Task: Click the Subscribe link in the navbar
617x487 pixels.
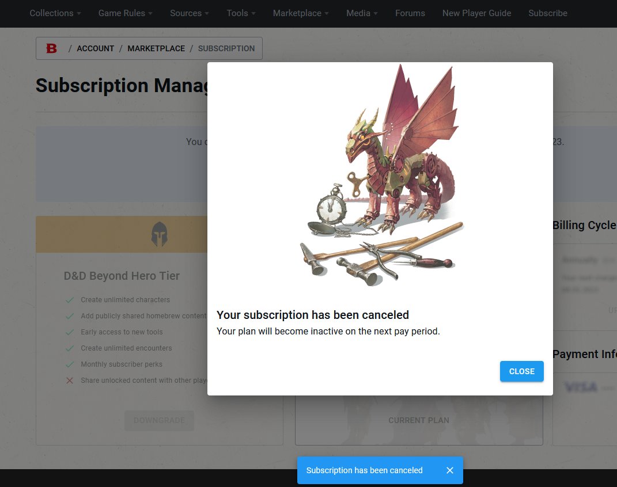Action: [x=547, y=13]
